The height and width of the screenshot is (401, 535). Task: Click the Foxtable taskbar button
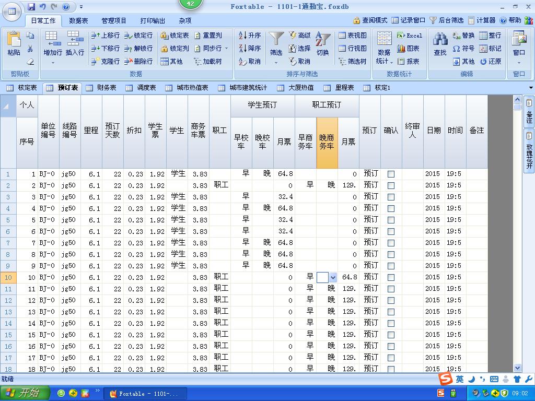pos(145,394)
